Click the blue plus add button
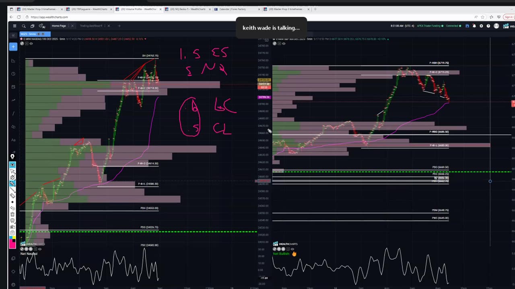Screen dimensions: 515x289 (13, 47)
